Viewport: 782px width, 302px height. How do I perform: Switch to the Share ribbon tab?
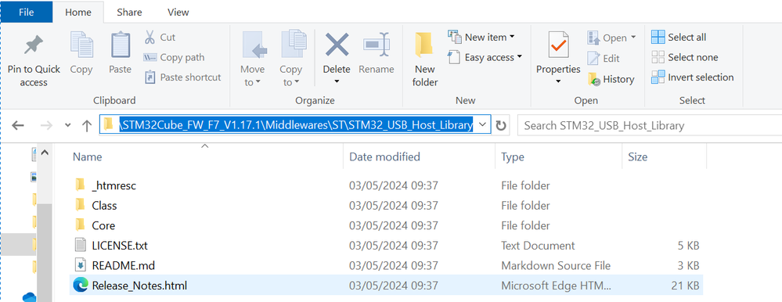pyautogui.click(x=130, y=13)
